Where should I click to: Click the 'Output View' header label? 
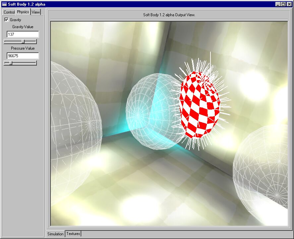click(x=169, y=15)
